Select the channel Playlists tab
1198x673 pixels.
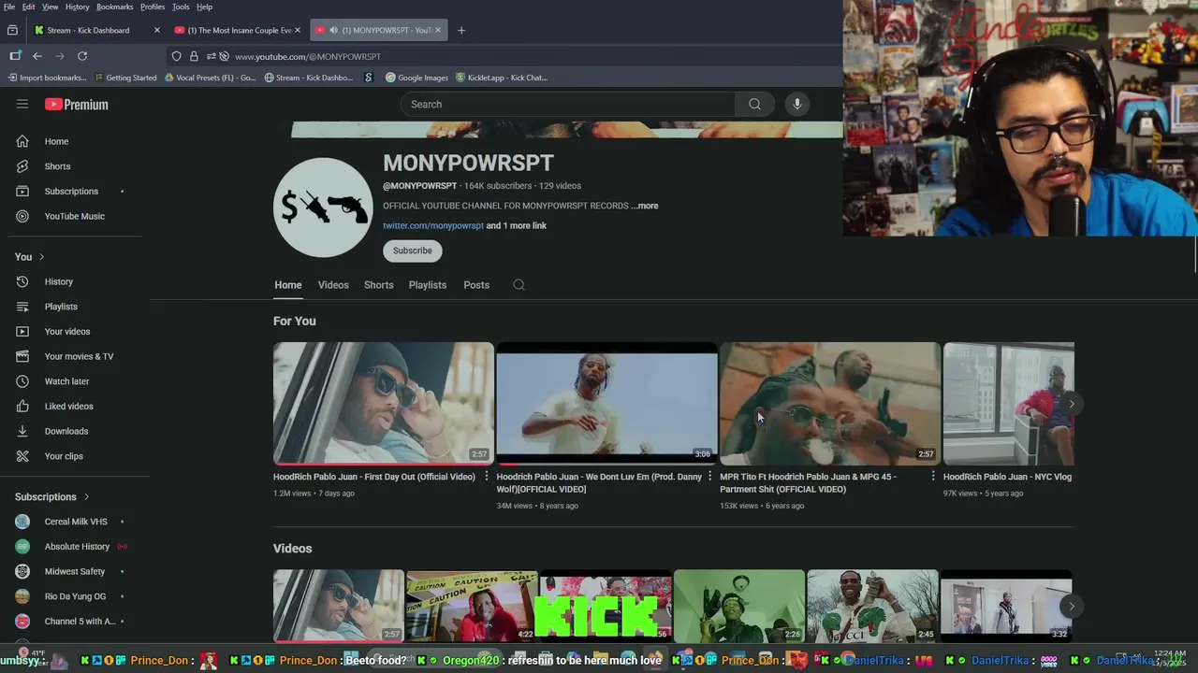tap(428, 285)
